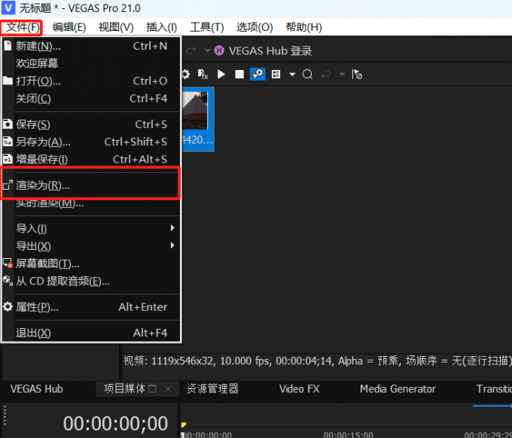Click the redo arrow icon

click(191, 50)
